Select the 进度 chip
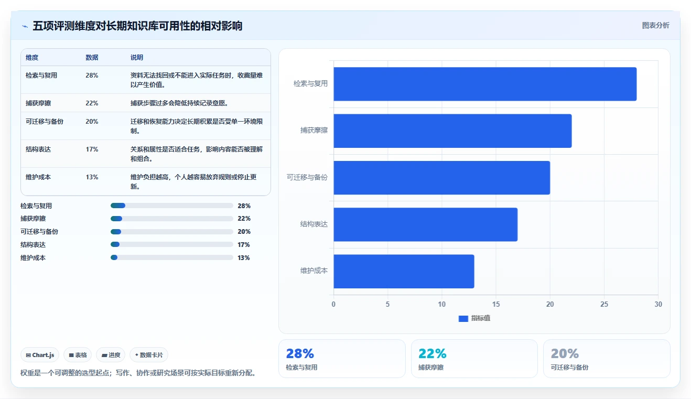This screenshot has width=691, height=399. (111, 355)
